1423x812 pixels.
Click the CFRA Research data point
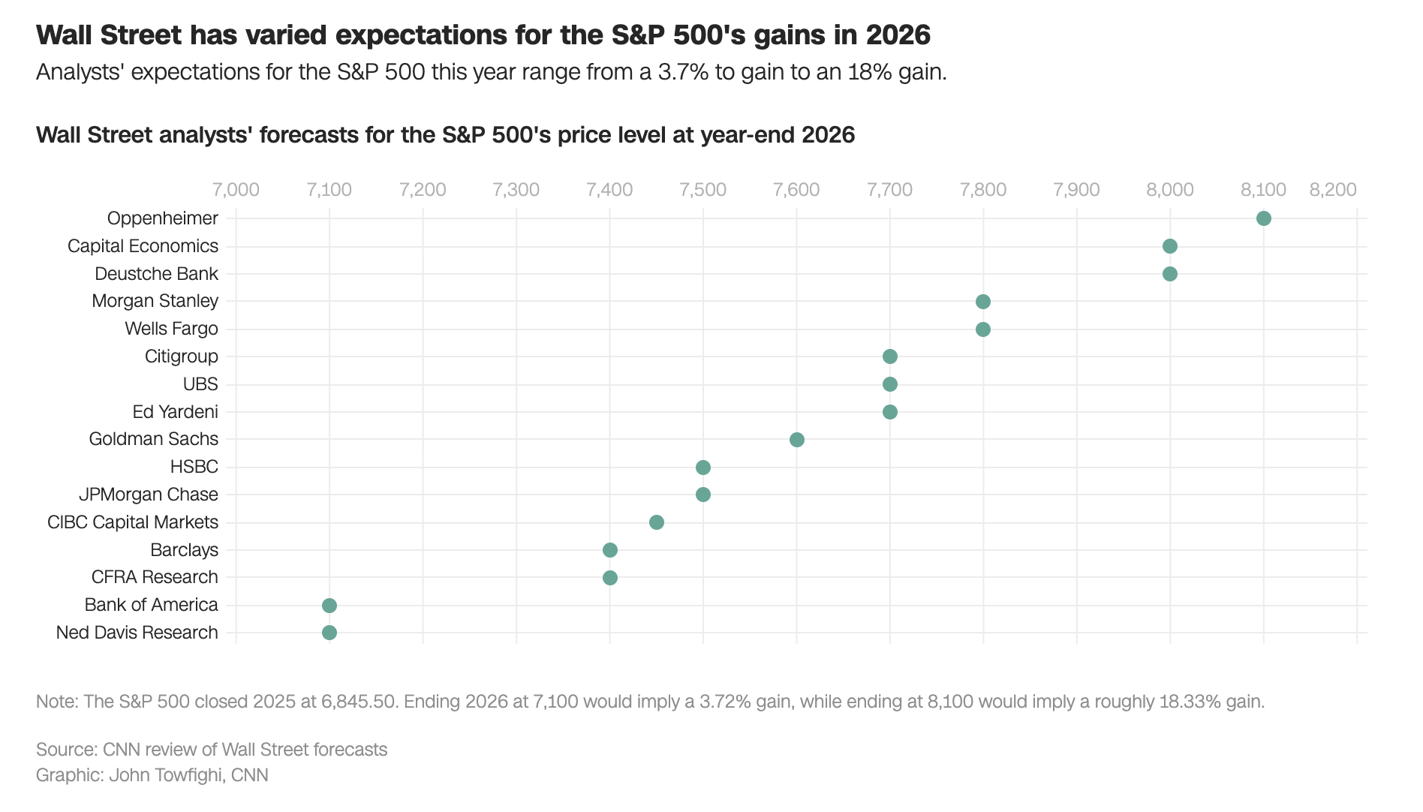click(609, 578)
